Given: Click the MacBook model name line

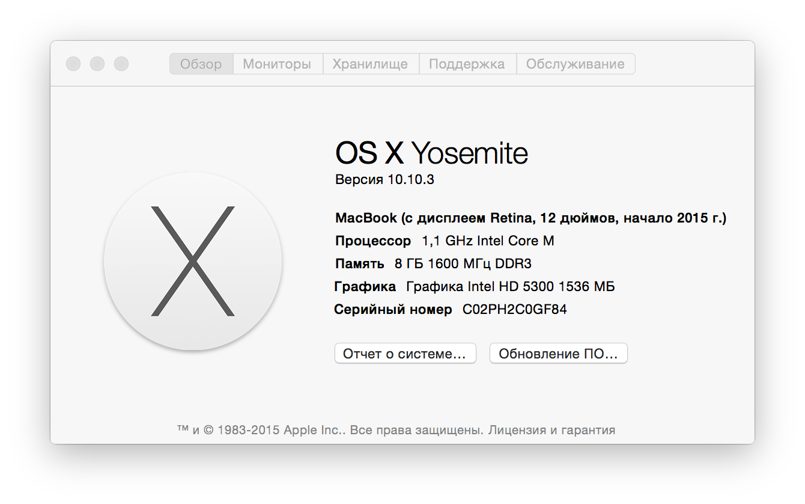Looking at the screenshot, I should [530, 218].
